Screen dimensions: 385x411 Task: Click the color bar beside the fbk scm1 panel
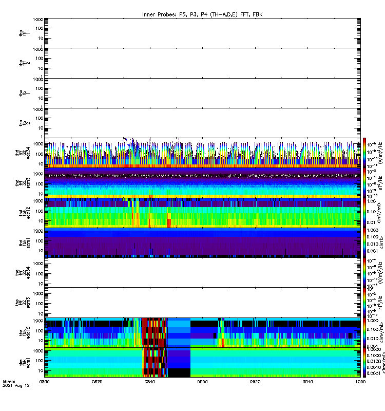pyautogui.click(x=364, y=363)
